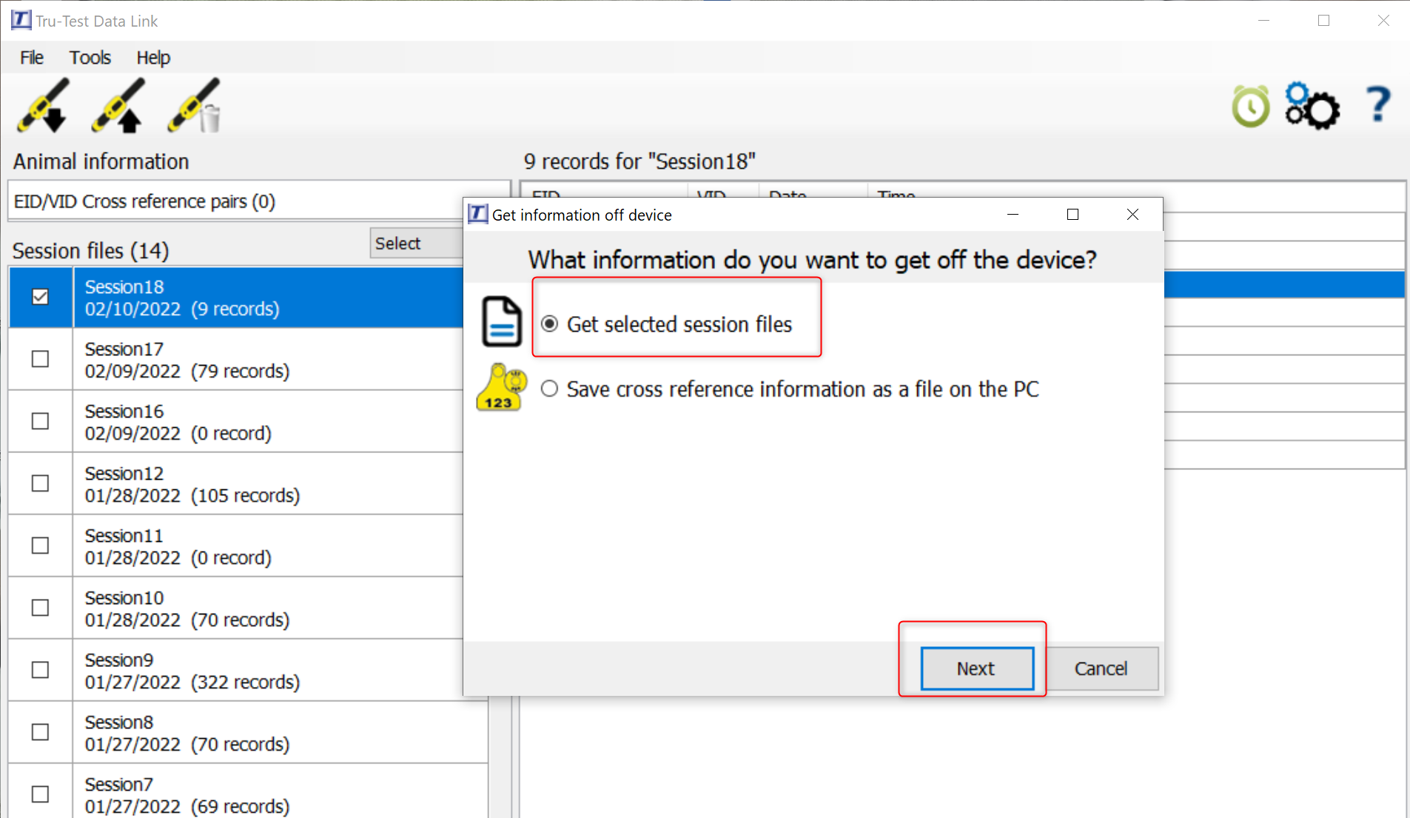Viewport: 1410px width, 818px height.
Task: Click the dialog title bar T icon
Action: pyautogui.click(x=478, y=215)
